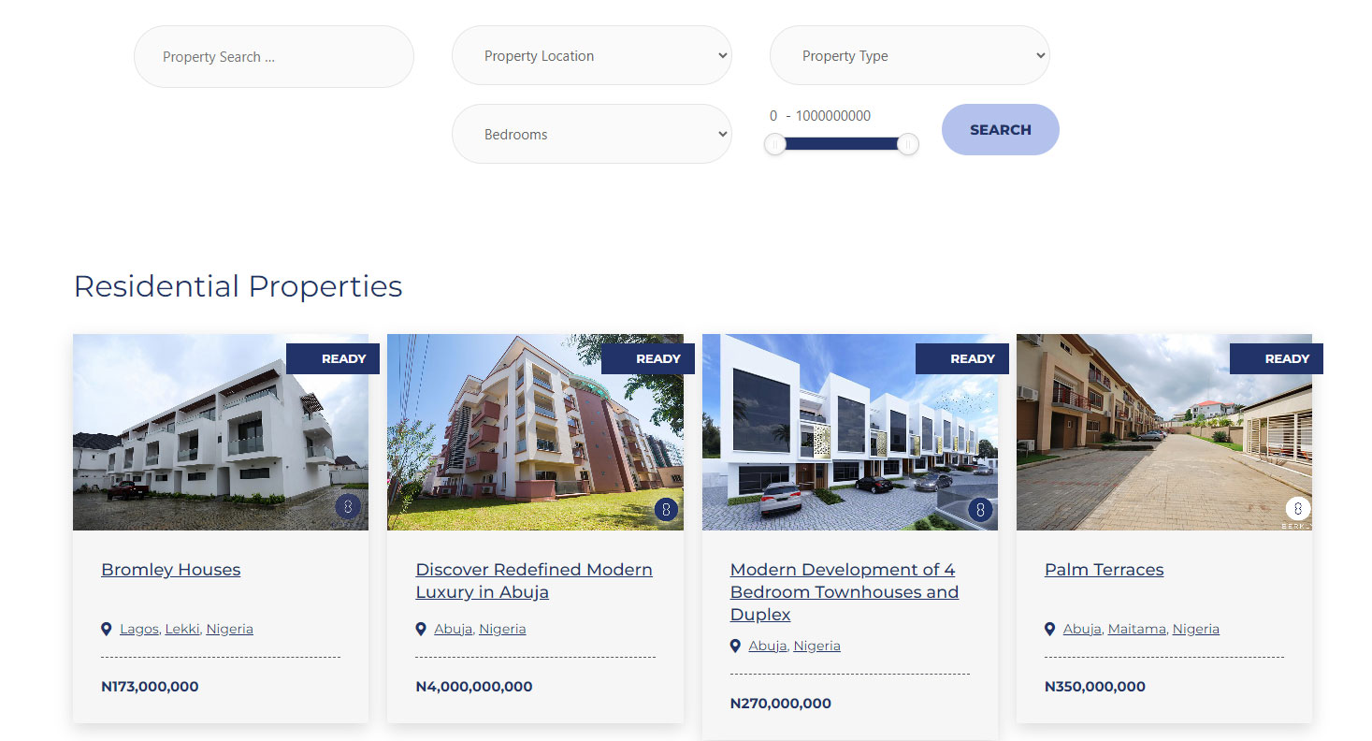Image resolution: width=1372 pixels, height=741 pixels.
Task: Expand the Property Type dropdown
Action: click(x=910, y=55)
